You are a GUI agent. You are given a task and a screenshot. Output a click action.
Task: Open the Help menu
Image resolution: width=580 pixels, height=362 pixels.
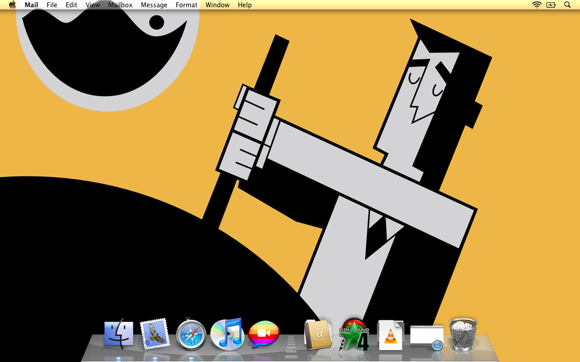(245, 5)
